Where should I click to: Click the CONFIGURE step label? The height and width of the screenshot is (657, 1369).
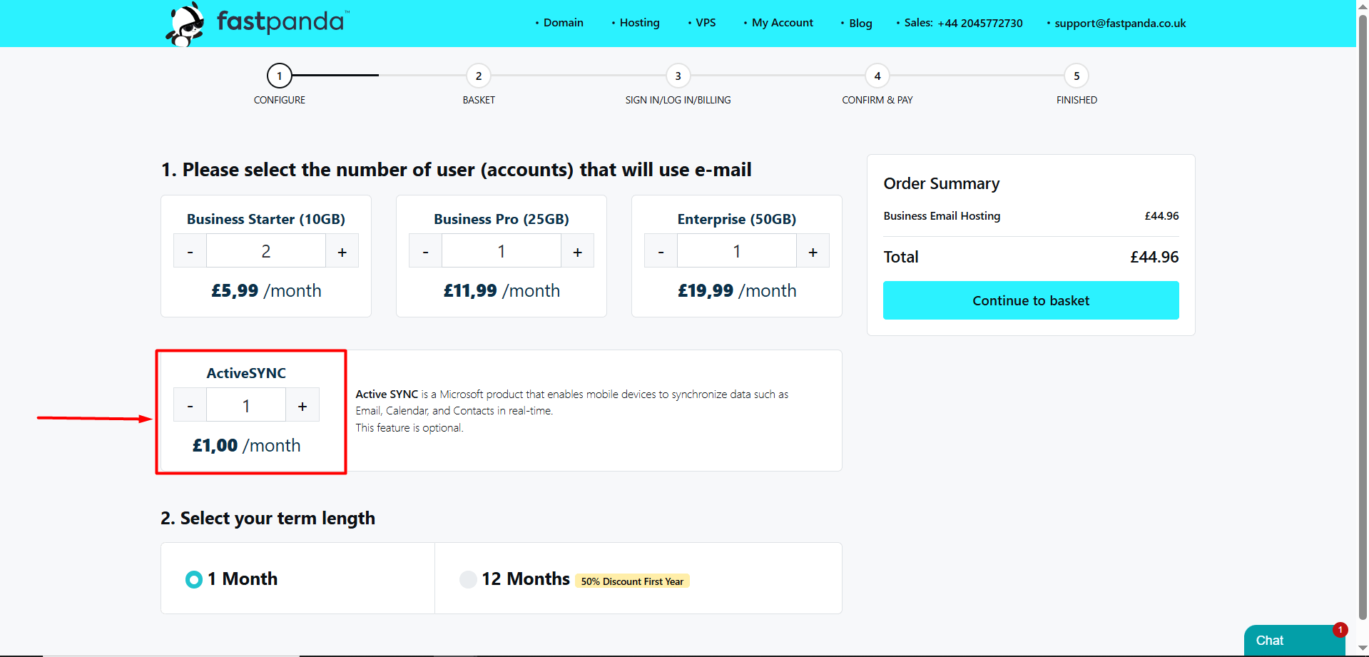[x=280, y=100]
